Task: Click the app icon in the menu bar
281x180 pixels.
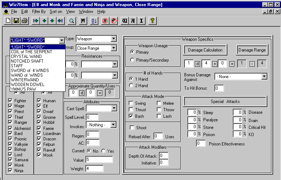Action: coord(6,12)
